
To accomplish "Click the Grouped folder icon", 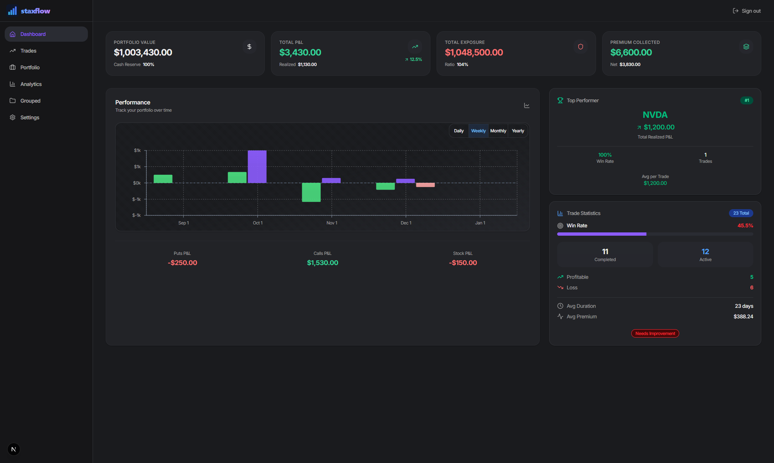I will [x=12, y=100].
